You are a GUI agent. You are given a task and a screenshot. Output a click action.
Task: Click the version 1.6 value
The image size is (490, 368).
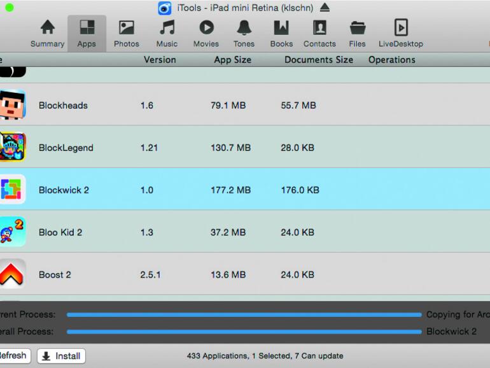coord(146,105)
